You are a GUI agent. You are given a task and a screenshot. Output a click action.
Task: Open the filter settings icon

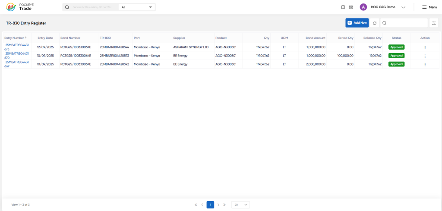click(434, 23)
